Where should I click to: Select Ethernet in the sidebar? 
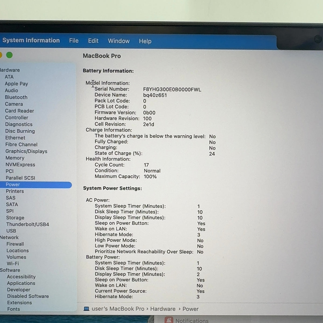point(15,138)
